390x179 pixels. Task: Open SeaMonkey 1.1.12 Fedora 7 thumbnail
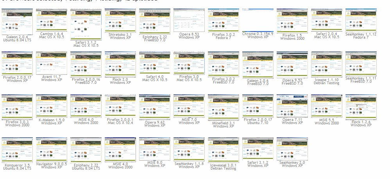(361, 20)
